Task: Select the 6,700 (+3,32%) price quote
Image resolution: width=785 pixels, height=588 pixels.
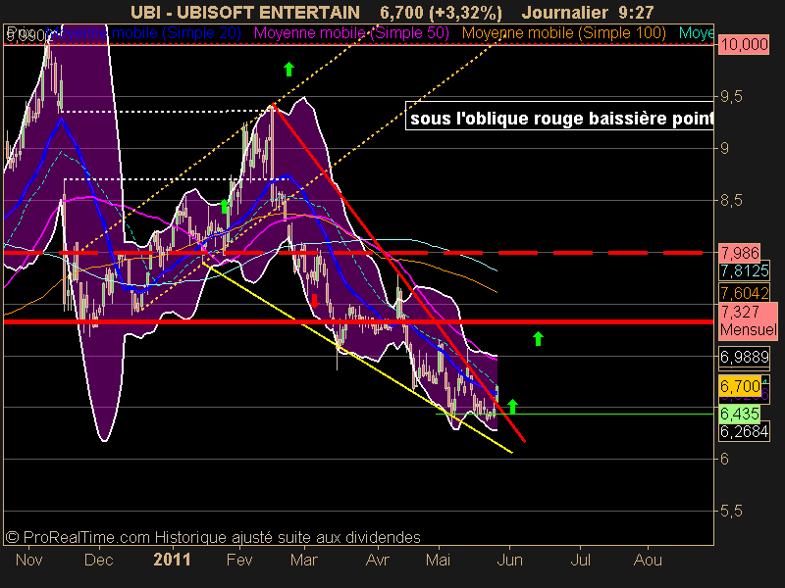Action: point(441,13)
